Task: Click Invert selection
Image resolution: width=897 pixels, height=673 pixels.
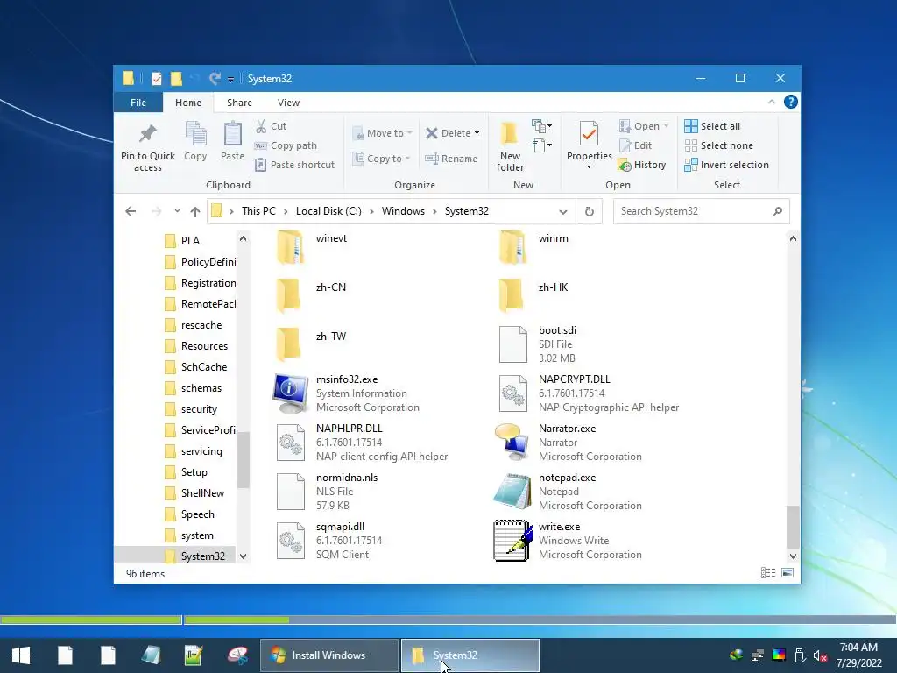Action: coord(726,165)
